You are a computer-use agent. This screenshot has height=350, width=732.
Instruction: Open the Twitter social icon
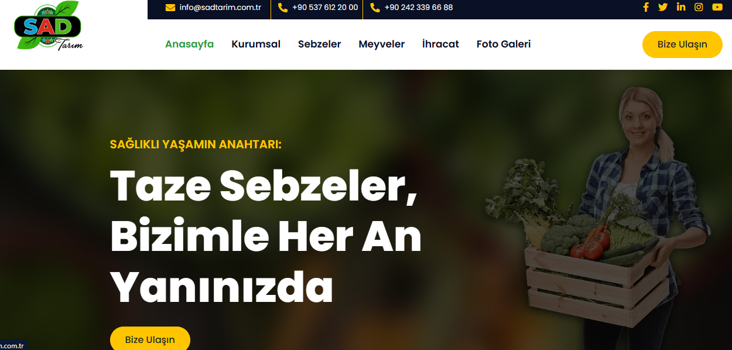[663, 7]
